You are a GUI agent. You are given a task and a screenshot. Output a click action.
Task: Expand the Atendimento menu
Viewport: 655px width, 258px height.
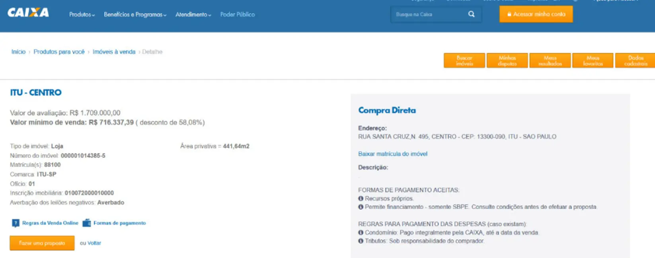[193, 15]
